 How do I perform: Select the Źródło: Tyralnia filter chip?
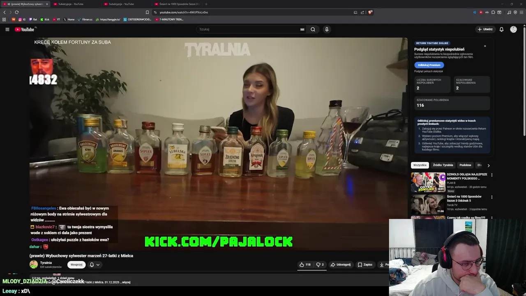(443, 165)
